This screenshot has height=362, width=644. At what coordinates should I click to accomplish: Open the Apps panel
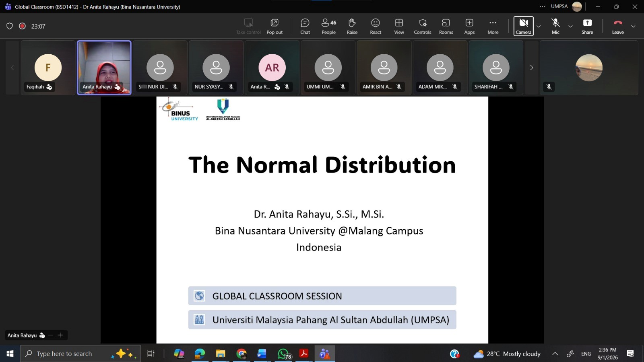pos(469,26)
